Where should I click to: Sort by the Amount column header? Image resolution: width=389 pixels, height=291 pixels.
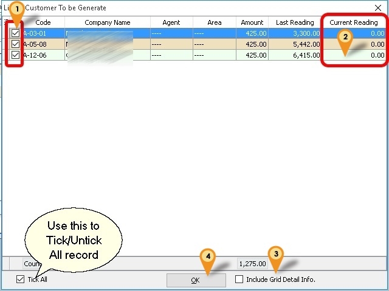pyautogui.click(x=252, y=22)
